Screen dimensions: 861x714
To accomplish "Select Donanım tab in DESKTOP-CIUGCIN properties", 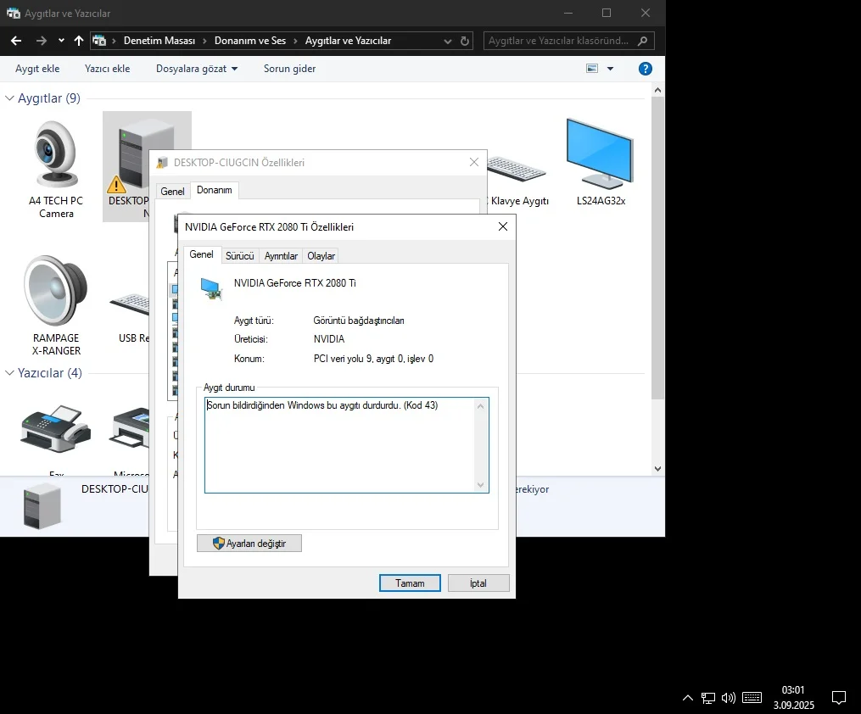I will (x=214, y=190).
